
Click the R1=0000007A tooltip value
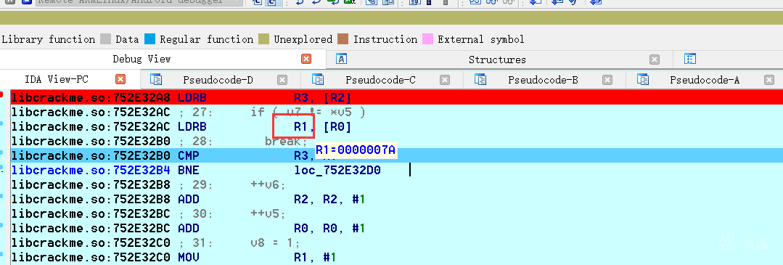tap(356, 150)
